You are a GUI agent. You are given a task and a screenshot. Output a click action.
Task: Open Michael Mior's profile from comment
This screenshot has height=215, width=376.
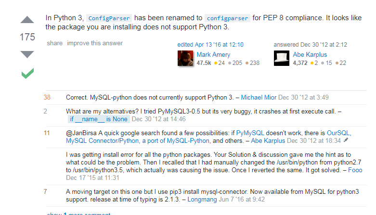pos(259,98)
